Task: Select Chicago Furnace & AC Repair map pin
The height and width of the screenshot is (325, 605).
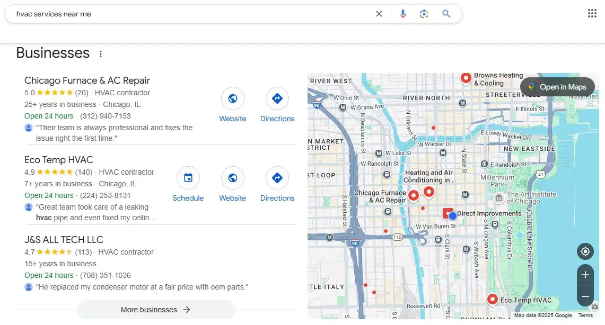Action: coord(414,196)
